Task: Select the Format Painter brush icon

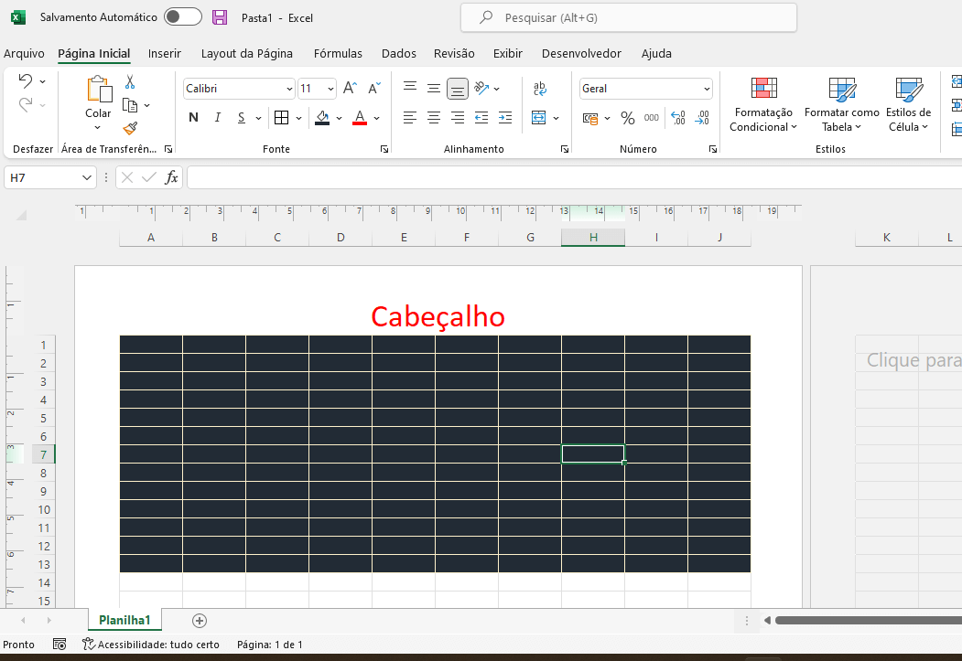Action: coord(130,128)
